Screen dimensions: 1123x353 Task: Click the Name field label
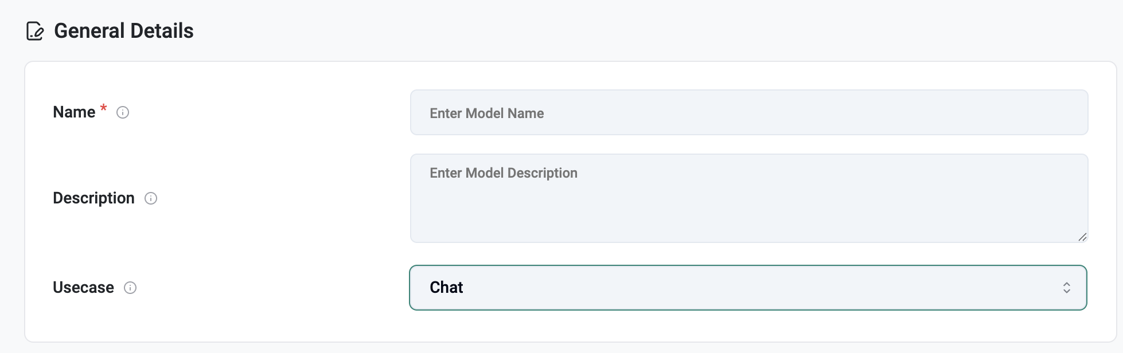74,112
